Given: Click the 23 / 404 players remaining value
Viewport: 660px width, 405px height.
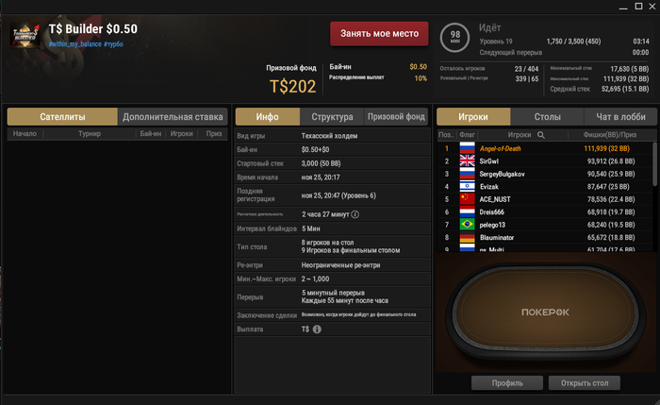Looking at the screenshot, I should point(526,69).
